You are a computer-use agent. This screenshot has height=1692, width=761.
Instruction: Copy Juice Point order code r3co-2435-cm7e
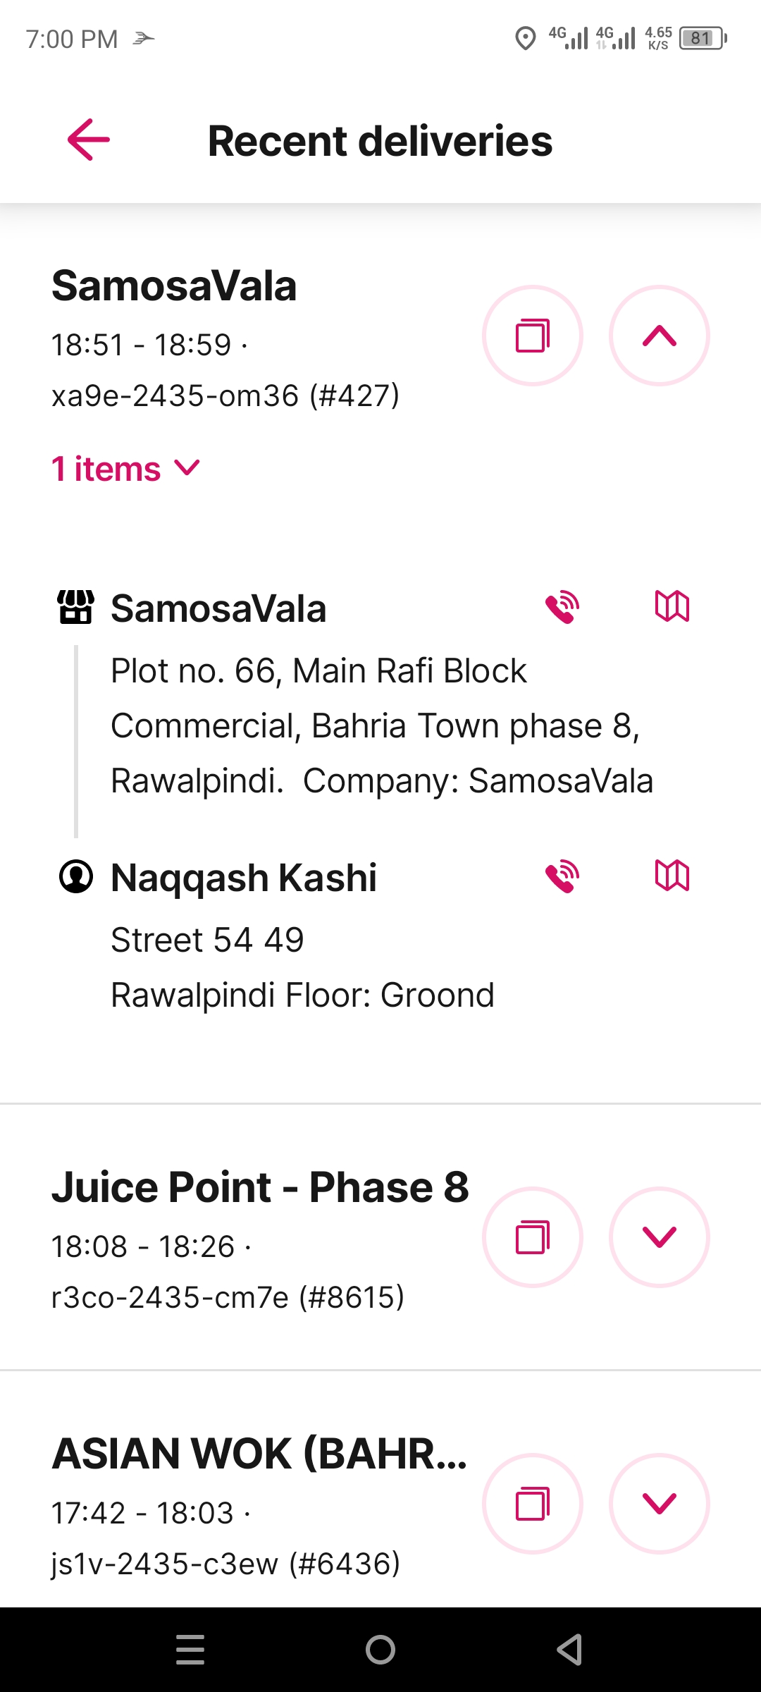(533, 1237)
